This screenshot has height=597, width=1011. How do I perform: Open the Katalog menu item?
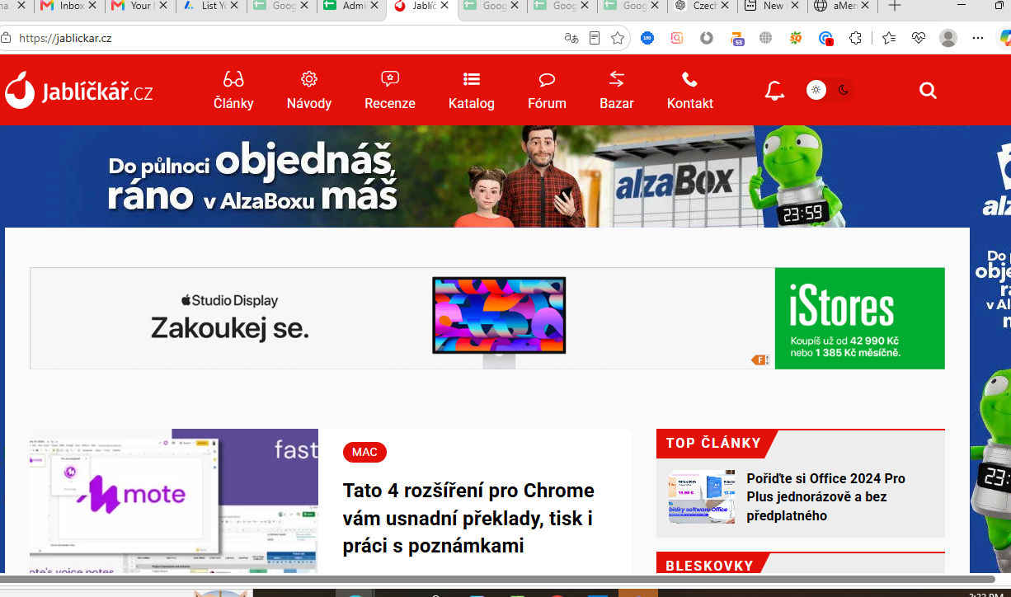click(472, 90)
